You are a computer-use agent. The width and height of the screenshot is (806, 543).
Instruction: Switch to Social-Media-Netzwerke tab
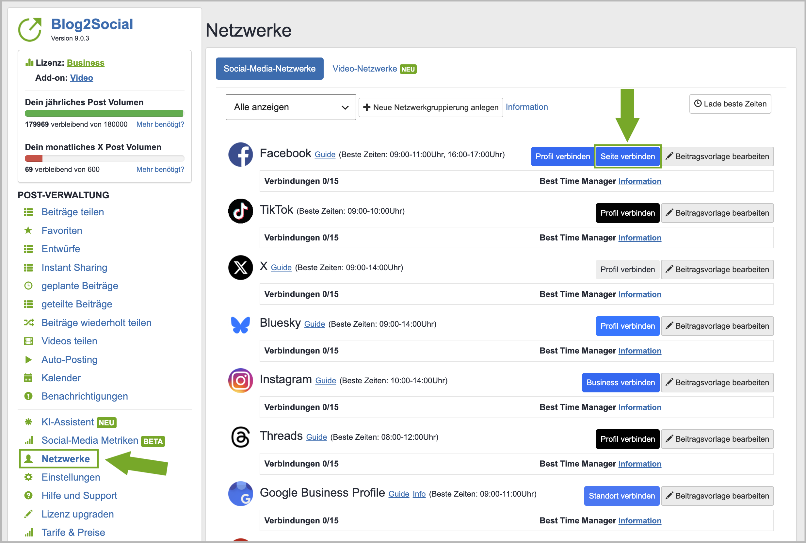(269, 69)
